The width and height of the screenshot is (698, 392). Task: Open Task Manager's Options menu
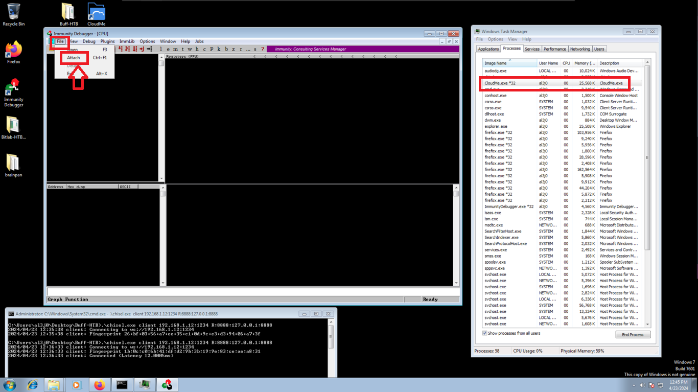click(x=495, y=39)
